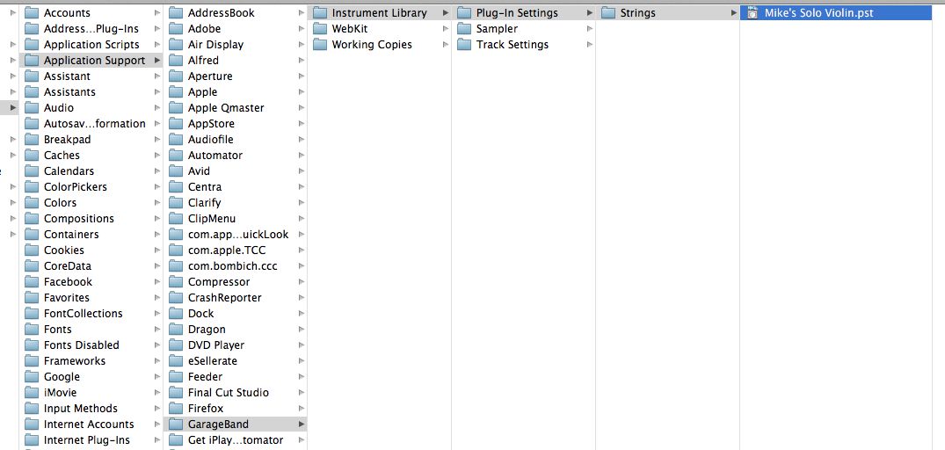Click the Application Support folder icon
The image size is (945, 450).
tap(32, 61)
